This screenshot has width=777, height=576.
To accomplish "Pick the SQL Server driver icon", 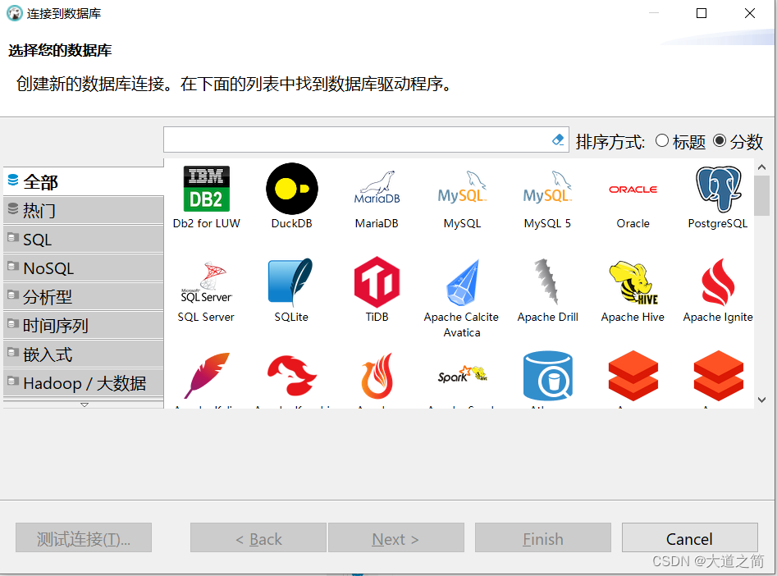I will coord(206,282).
